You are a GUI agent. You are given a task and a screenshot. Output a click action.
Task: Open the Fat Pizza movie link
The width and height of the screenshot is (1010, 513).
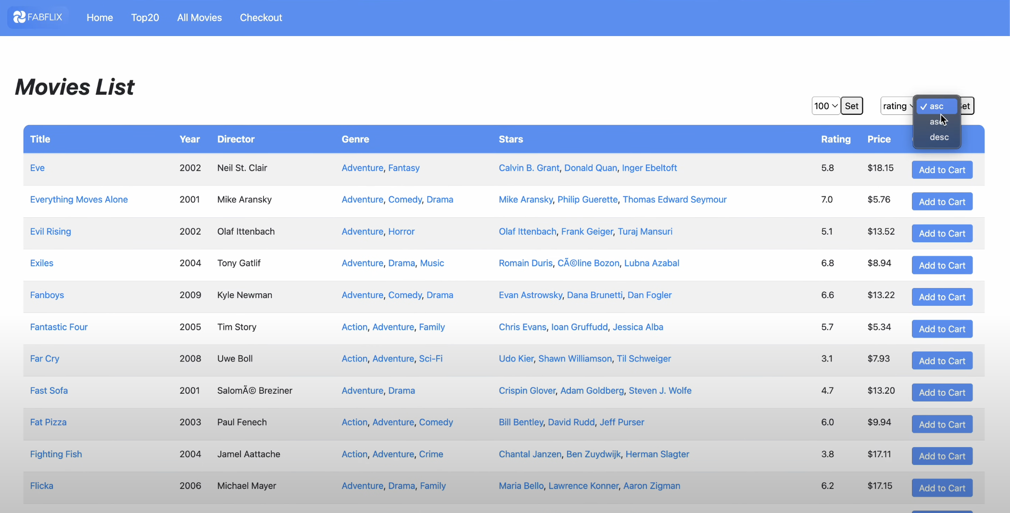(x=48, y=422)
